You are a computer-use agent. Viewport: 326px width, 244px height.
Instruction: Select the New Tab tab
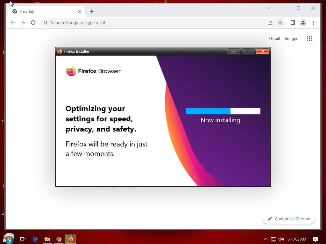pos(46,11)
